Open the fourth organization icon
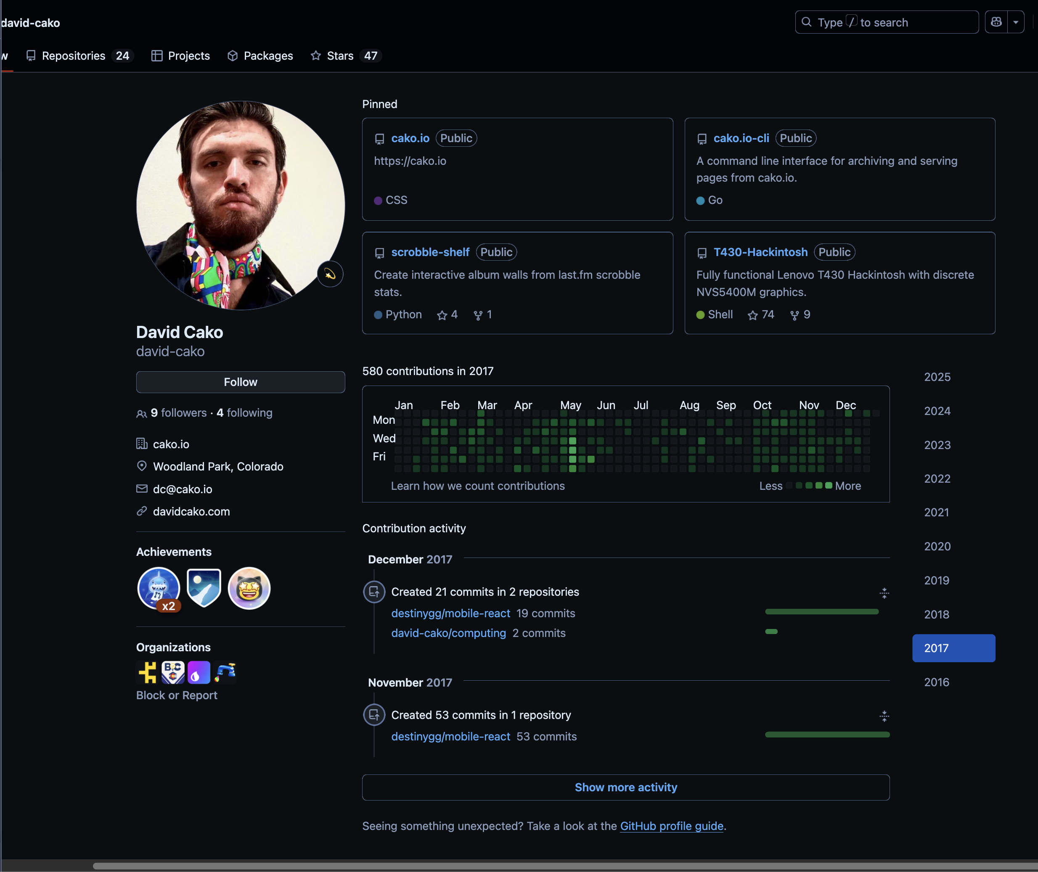This screenshot has height=872, width=1038. tap(225, 672)
